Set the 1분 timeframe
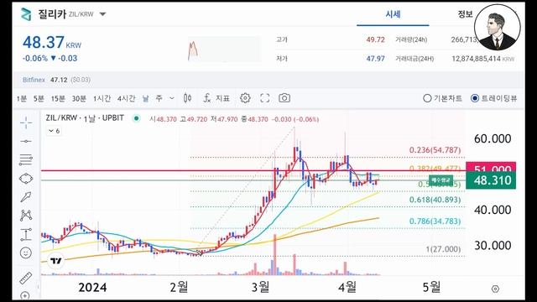The image size is (537, 302). coord(22,99)
